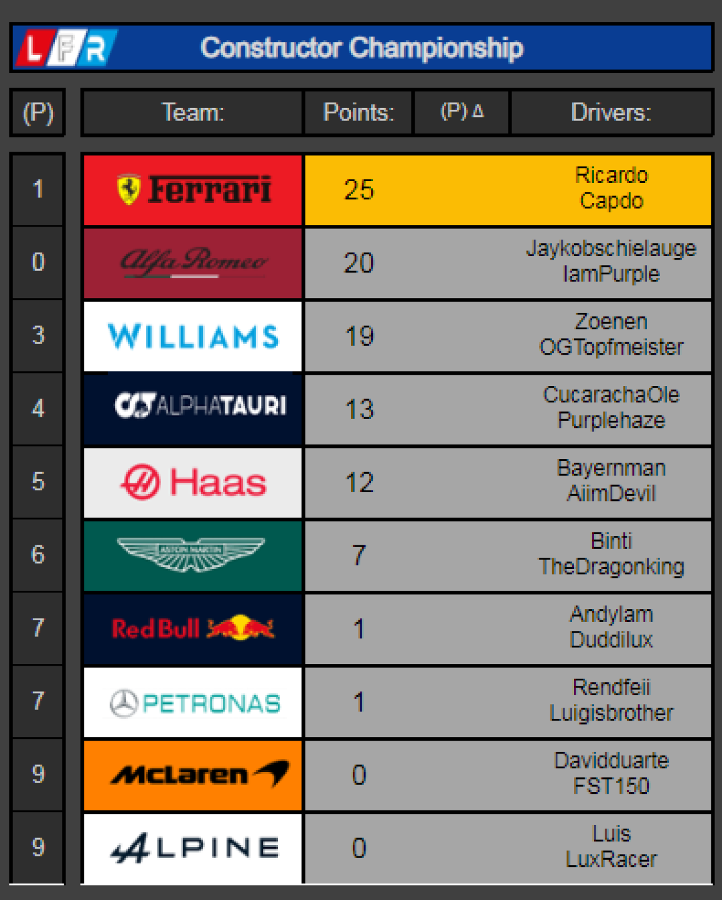Image resolution: width=722 pixels, height=900 pixels.
Task: Click the Team column header
Action: (x=193, y=112)
